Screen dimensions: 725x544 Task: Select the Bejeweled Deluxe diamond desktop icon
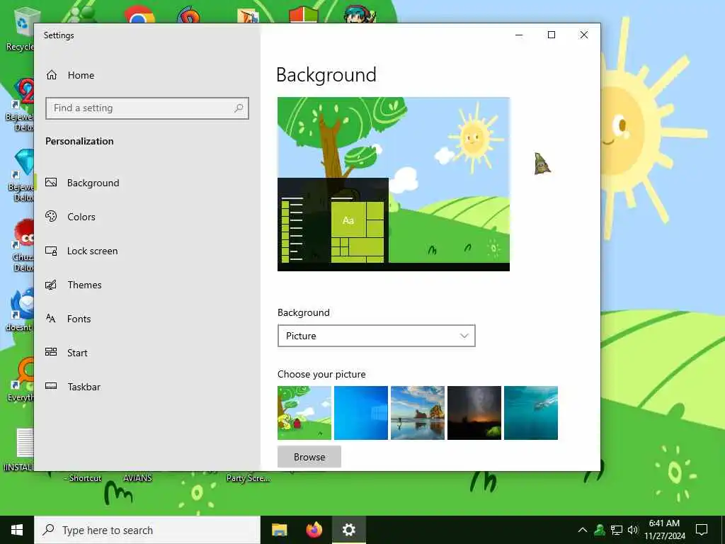(21, 175)
